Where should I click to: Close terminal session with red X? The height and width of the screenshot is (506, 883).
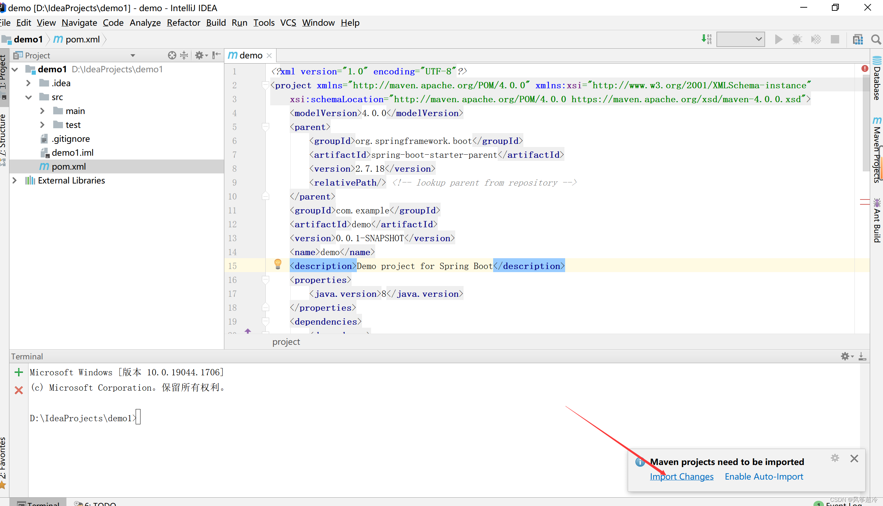[19, 390]
